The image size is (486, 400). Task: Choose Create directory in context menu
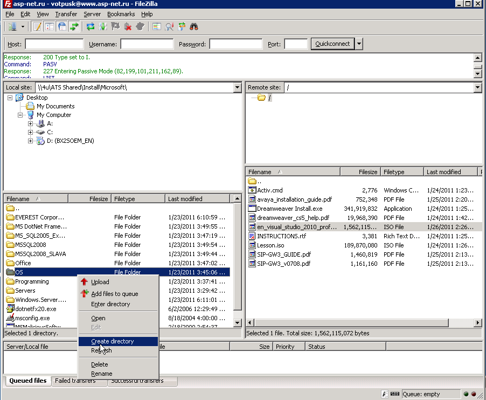click(118, 341)
